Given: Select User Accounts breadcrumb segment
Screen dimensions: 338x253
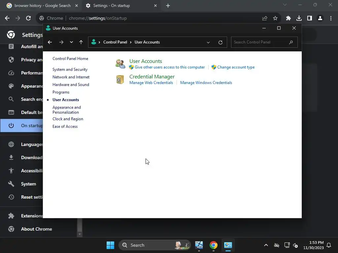Looking at the screenshot, I should (x=147, y=42).
